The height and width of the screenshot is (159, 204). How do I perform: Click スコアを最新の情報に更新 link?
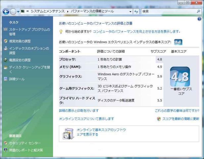(180, 119)
